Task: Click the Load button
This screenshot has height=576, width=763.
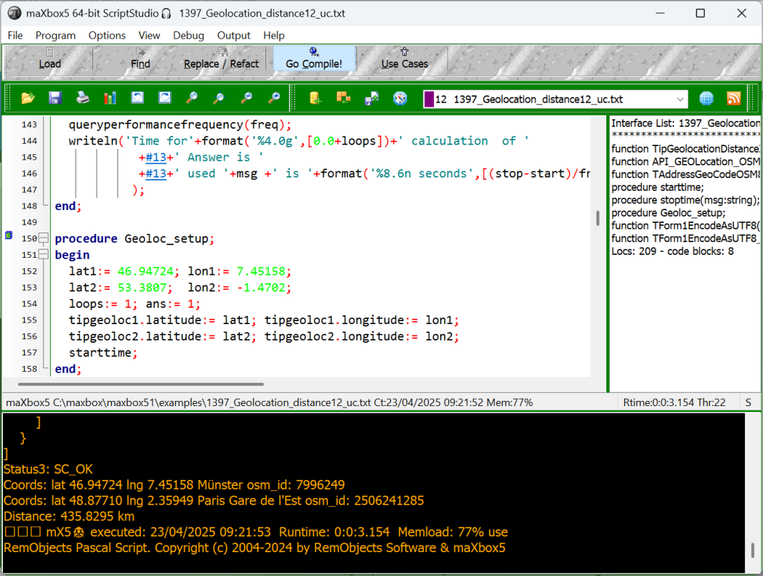Action: pos(49,59)
